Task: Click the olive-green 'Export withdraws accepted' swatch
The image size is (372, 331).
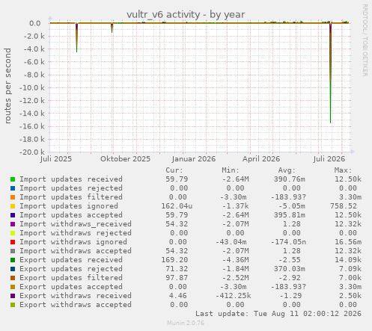Action: [13, 305]
